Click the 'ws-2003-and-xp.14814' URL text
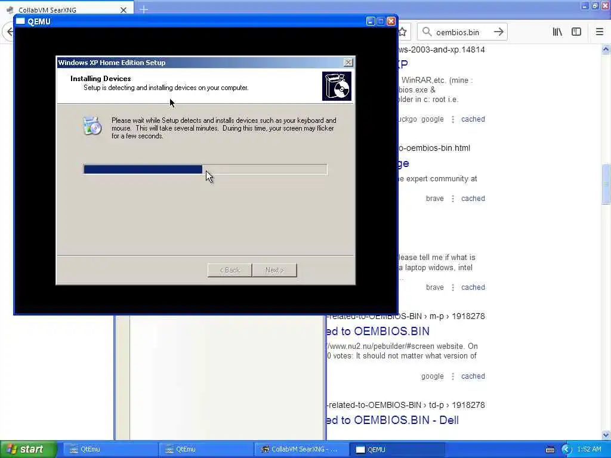The image size is (611, 458). tap(442, 50)
